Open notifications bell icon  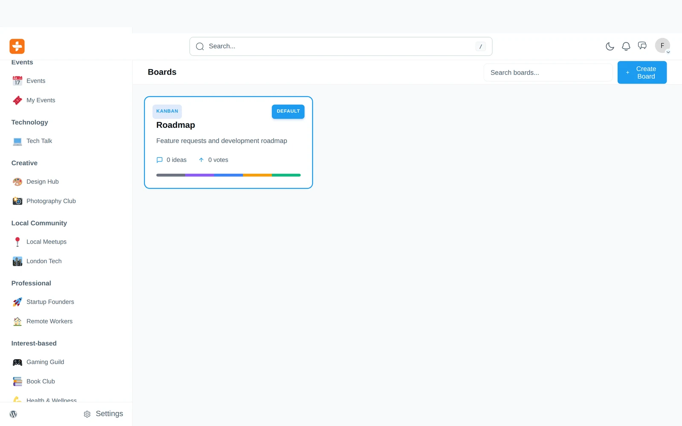click(x=626, y=46)
